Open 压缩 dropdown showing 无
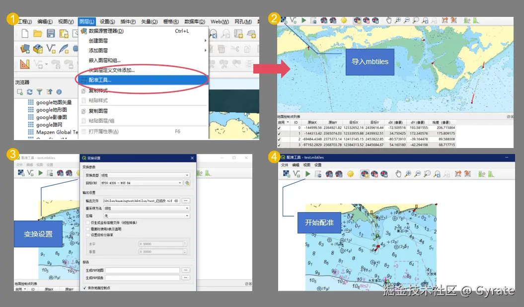Viewport: 524px width, 307px height. pos(147,216)
